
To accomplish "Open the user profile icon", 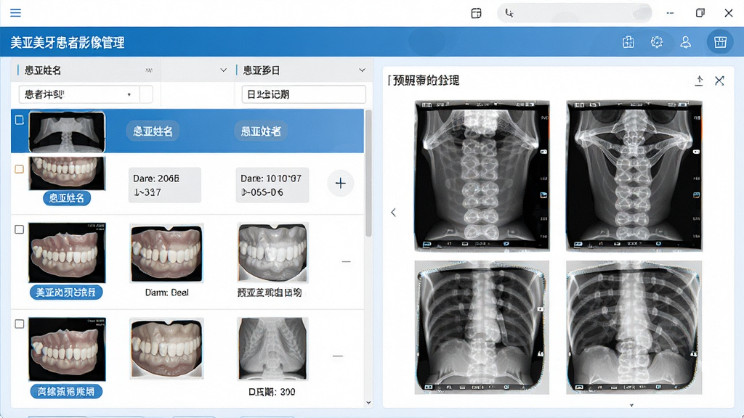I will tap(686, 42).
